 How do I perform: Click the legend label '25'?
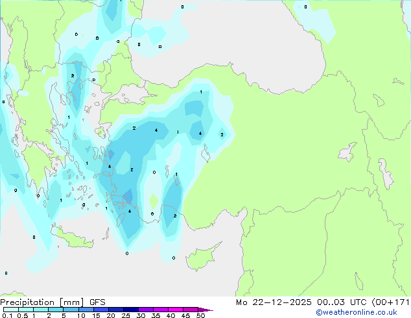[x=126, y=315]
